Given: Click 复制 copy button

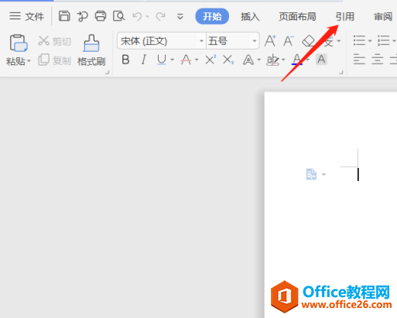Looking at the screenshot, I should coord(54,60).
